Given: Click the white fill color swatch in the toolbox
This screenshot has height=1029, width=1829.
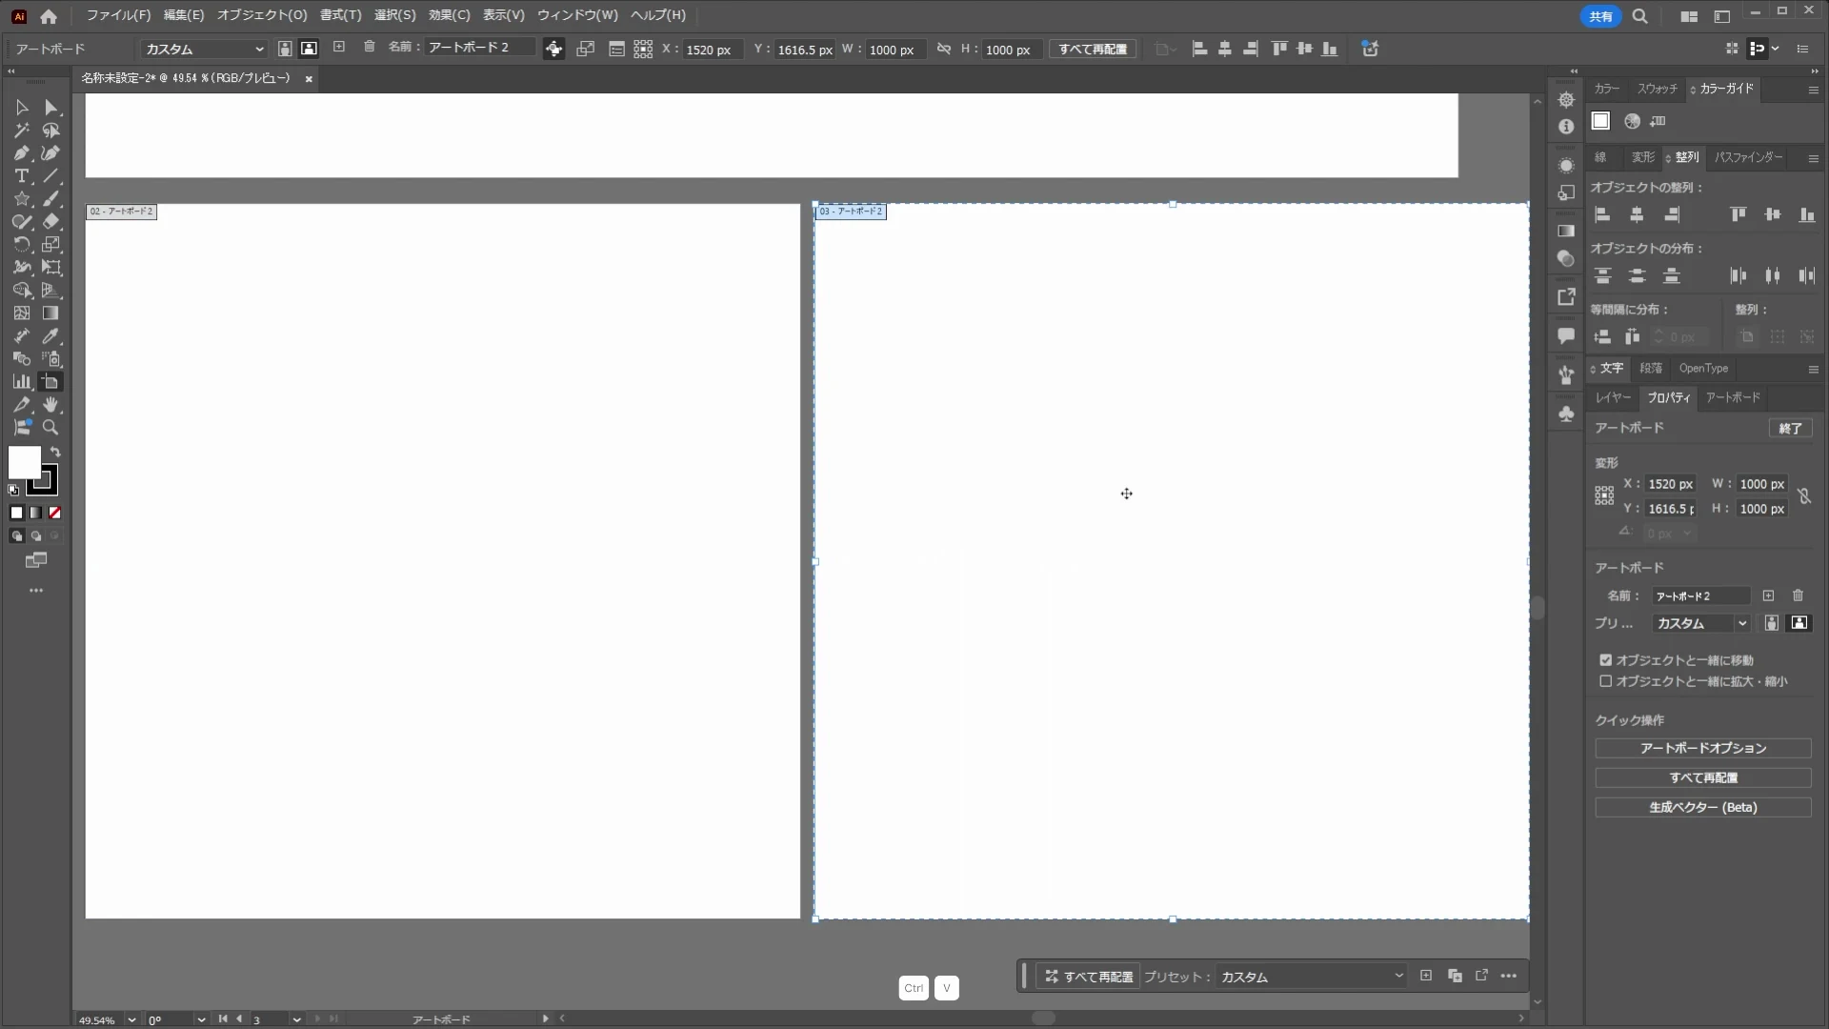Looking at the screenshot, I should click(x=24, y=463).
